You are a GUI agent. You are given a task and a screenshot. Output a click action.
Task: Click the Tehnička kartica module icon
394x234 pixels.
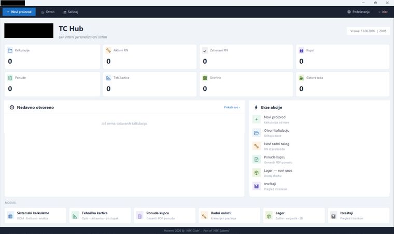(75, 216)
